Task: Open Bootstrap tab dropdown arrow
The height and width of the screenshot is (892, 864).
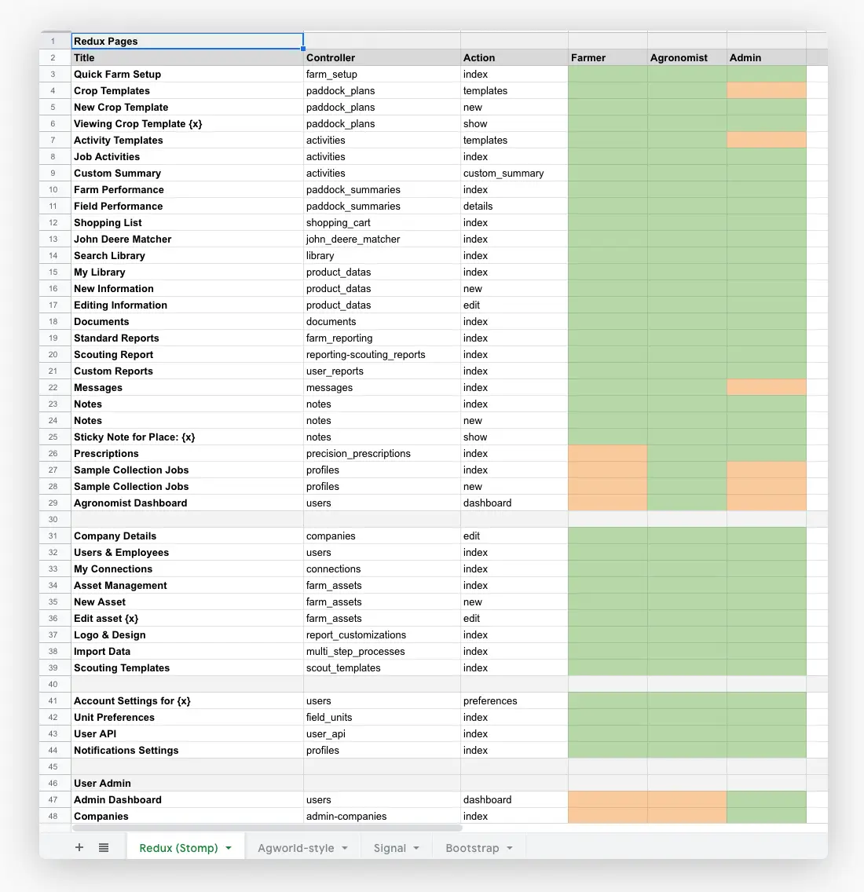Action: (510, 848)
